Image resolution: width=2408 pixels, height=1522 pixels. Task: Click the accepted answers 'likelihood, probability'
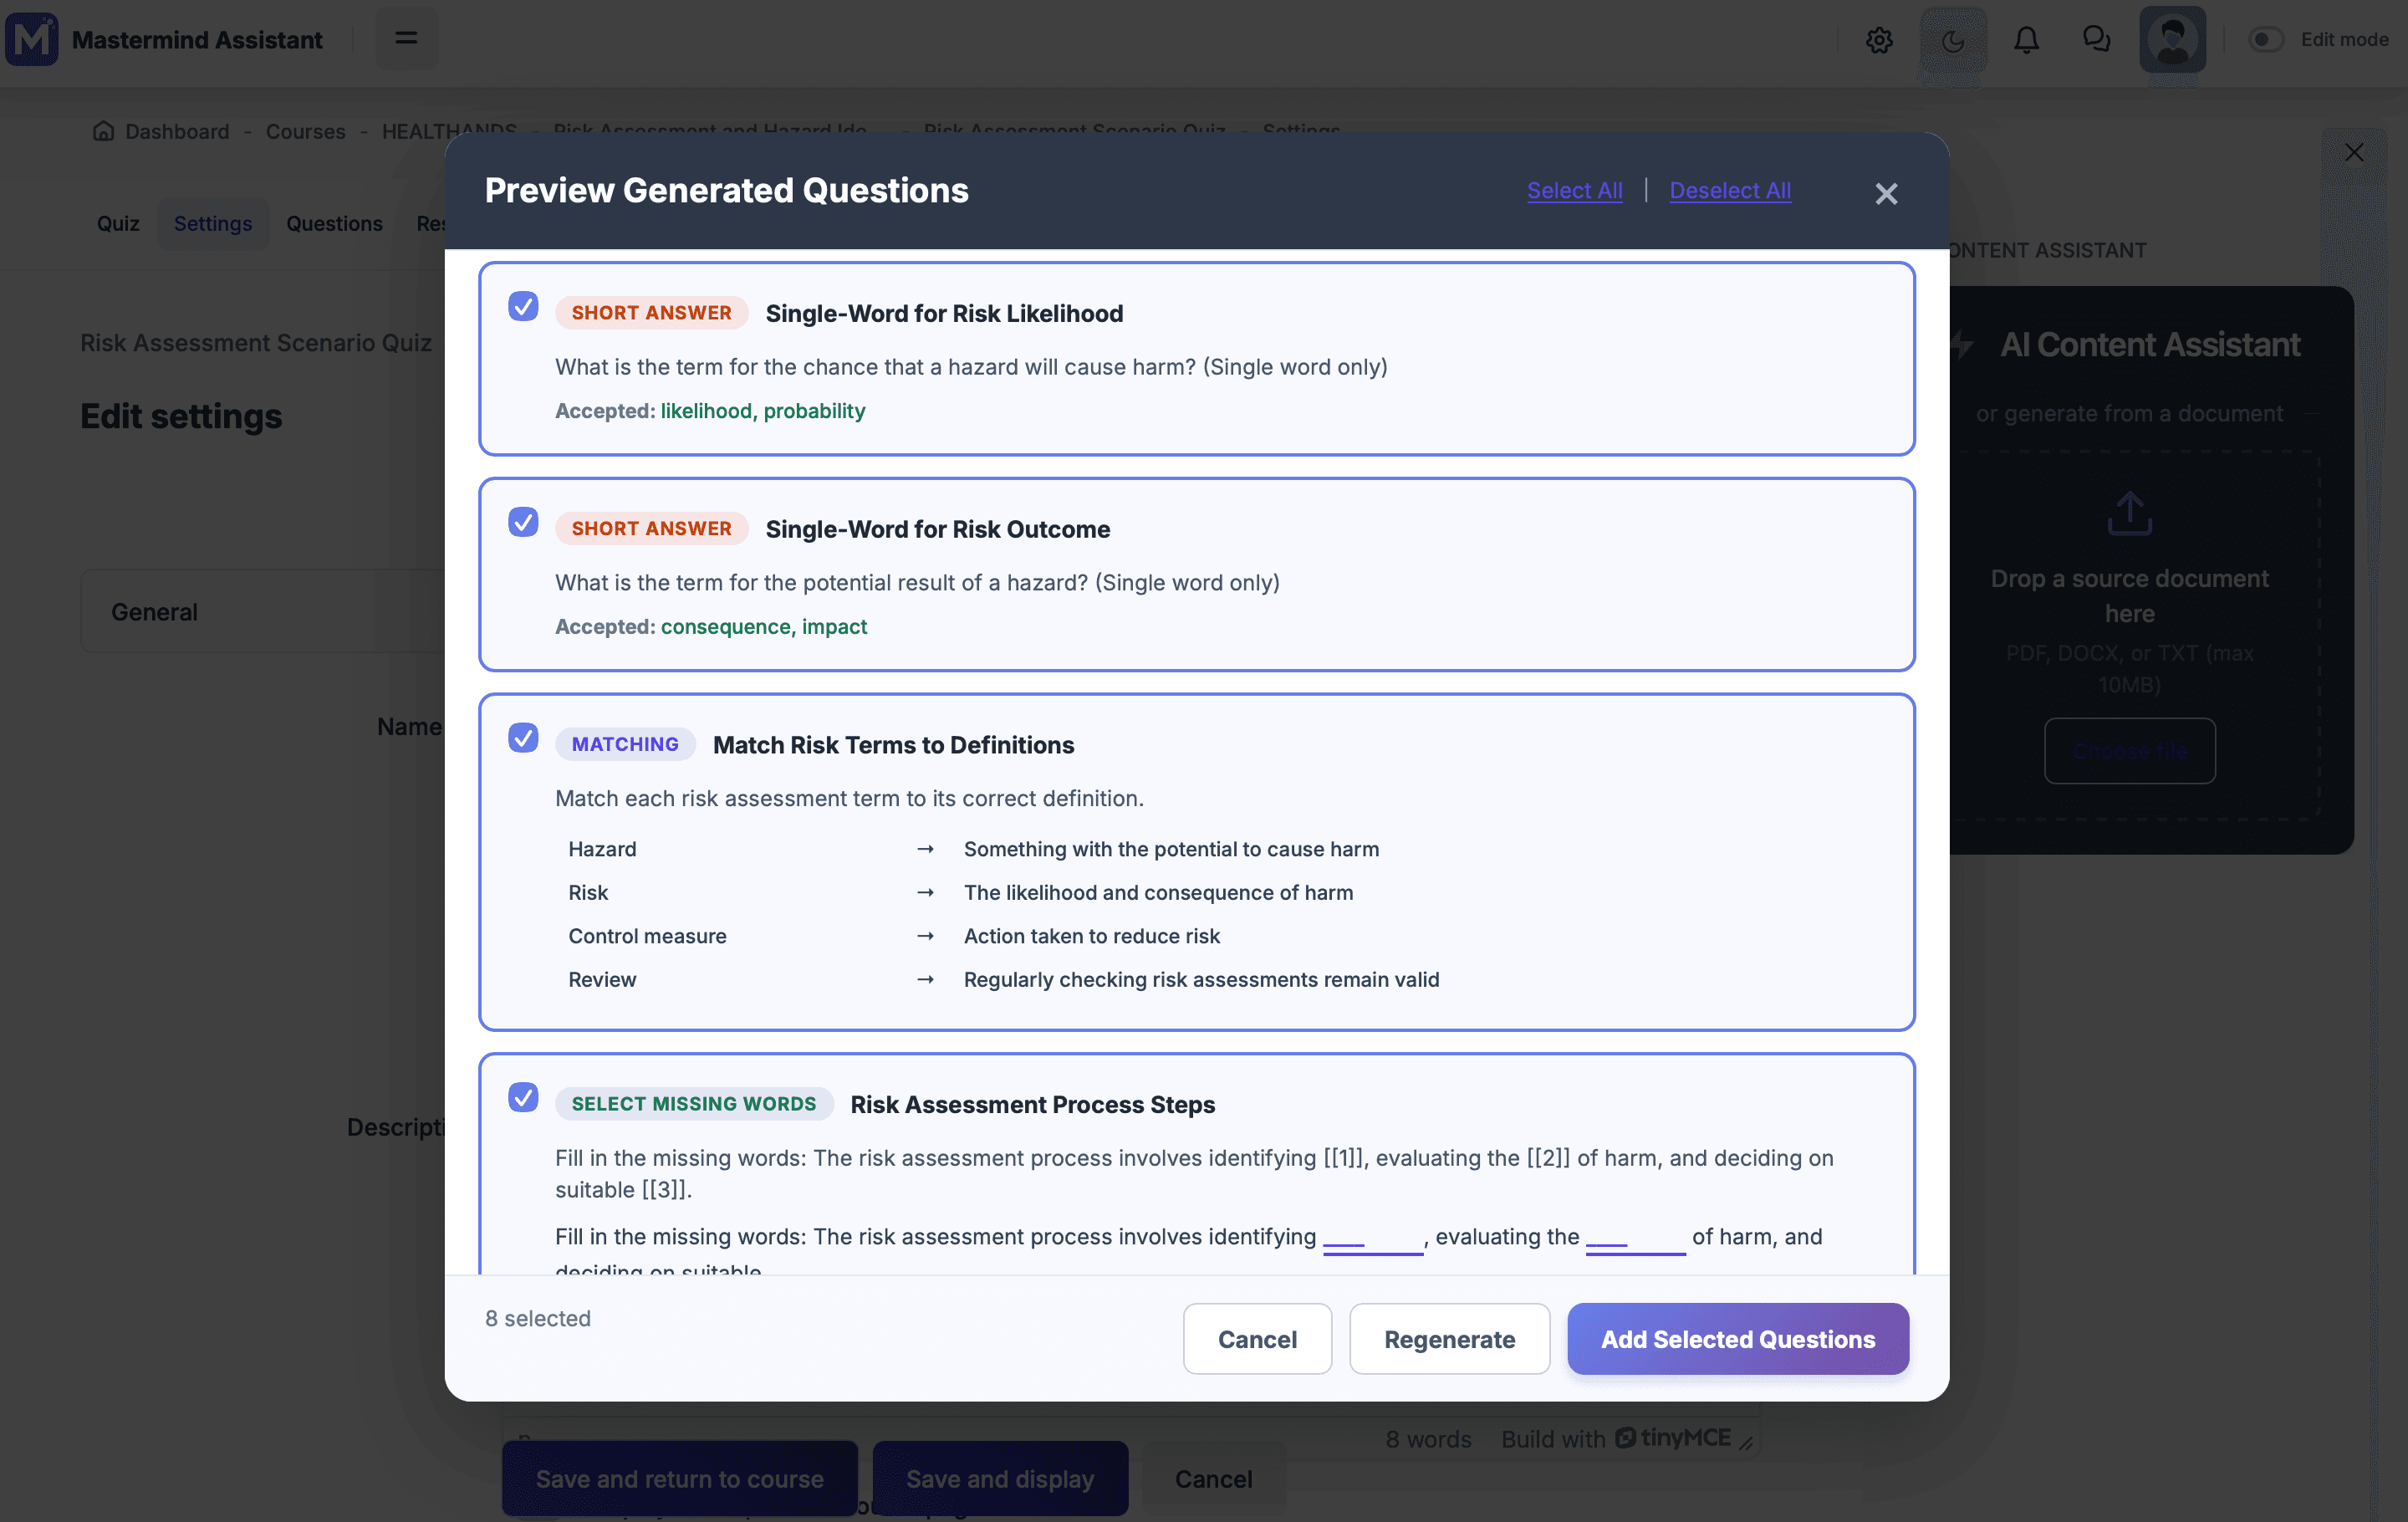(762, 411)
